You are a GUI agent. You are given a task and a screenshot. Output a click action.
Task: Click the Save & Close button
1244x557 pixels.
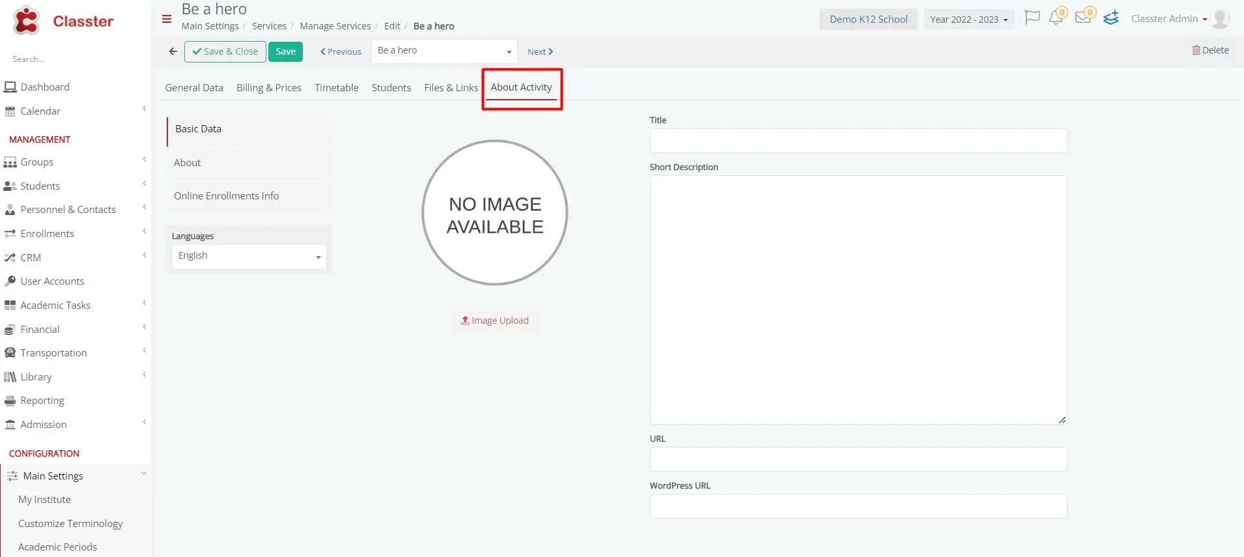225,51
